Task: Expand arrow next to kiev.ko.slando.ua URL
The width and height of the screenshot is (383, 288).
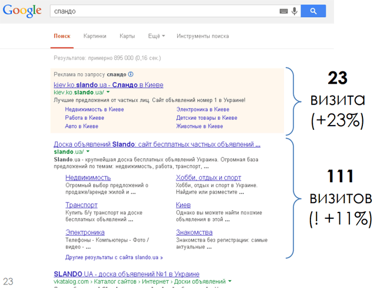Action: 108,93
